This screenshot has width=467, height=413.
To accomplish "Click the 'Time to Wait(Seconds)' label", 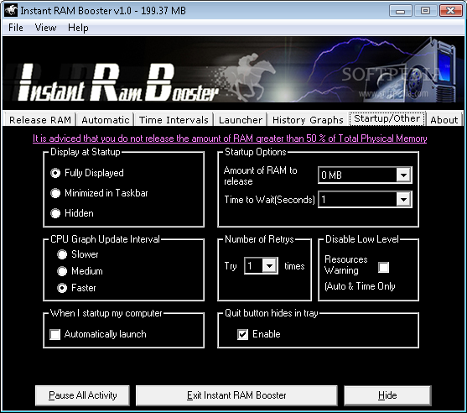I will [x=269, y=200].
